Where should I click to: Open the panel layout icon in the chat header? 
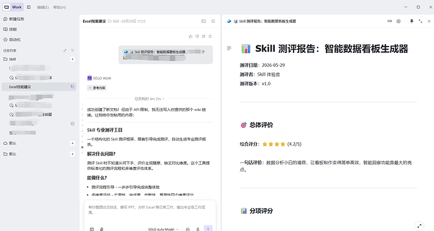click(x=203, y=21)
